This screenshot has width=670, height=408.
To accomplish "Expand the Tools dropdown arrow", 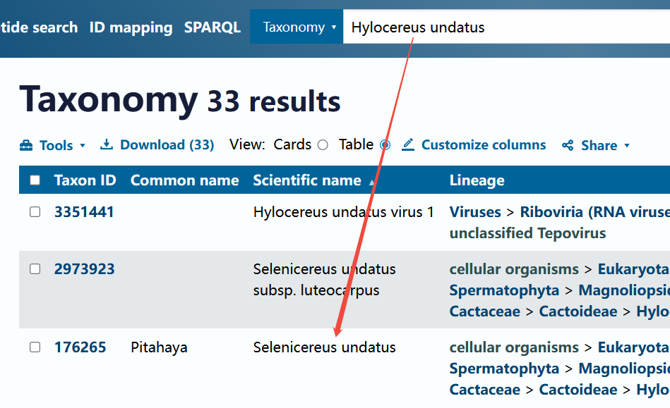I will (83, 145).
